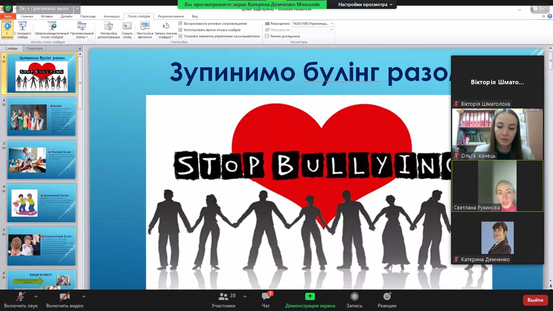Select Катерина Демченко participant tile
Image resolution: width=553 pixels, height=311 pixels.
pyautogui.click(x=498, y=238)
